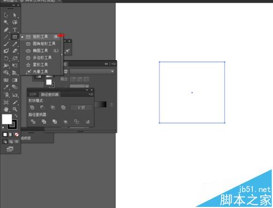Select the Line Segment tool
The image size is (273, 208).
click(6, 37)
